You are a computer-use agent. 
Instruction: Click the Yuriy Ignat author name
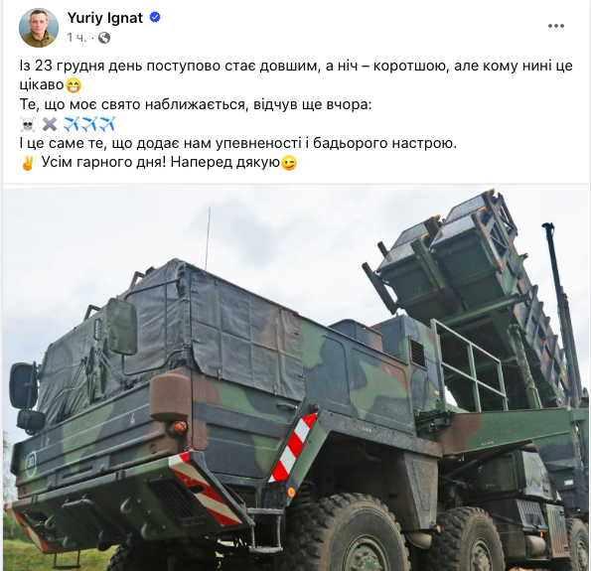105,18
